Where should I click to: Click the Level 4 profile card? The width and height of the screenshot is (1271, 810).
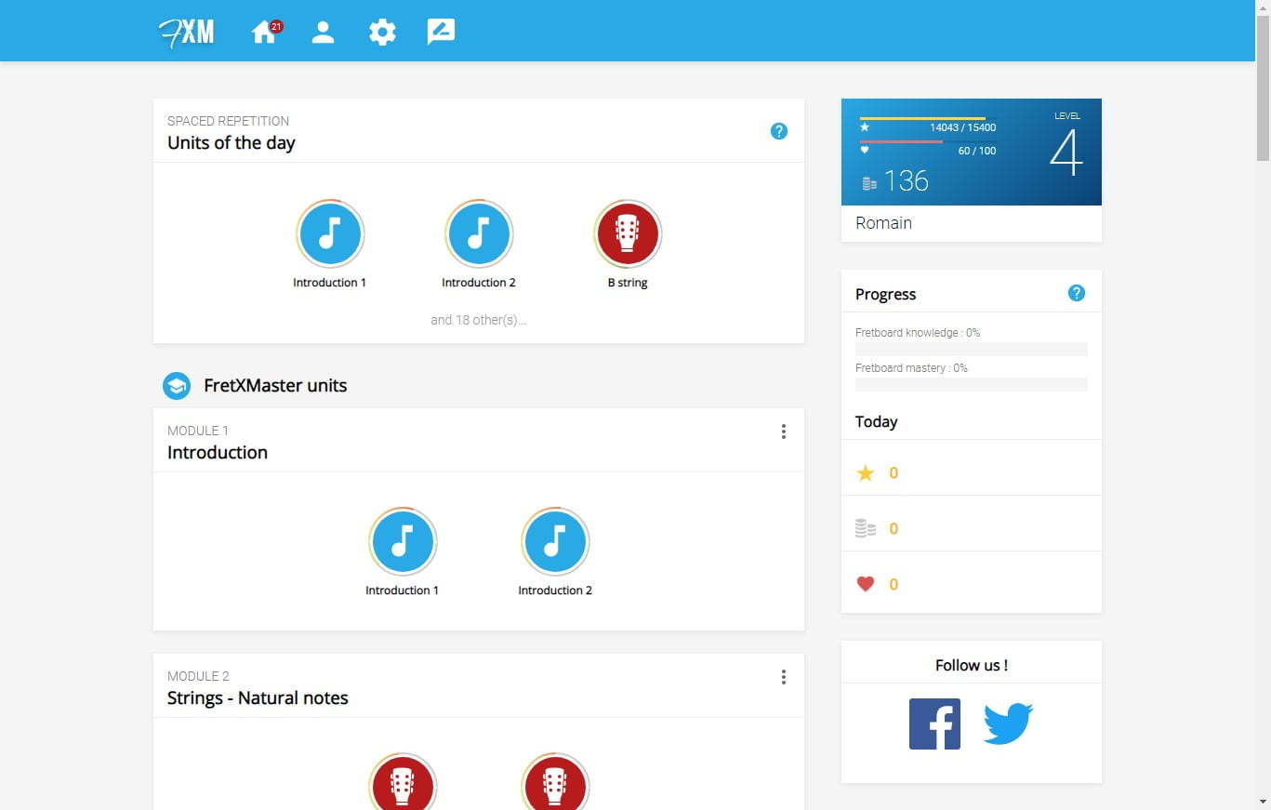972,153
